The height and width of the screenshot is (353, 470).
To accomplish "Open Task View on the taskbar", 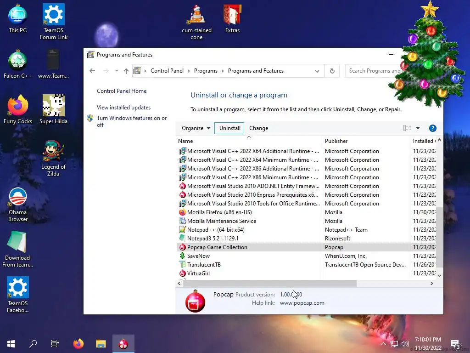I will coord(55,344).
